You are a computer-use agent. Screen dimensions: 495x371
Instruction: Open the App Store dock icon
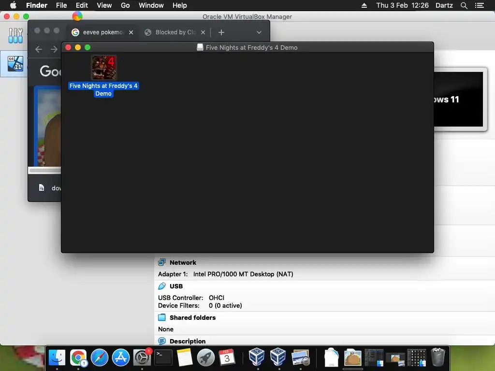120,357
